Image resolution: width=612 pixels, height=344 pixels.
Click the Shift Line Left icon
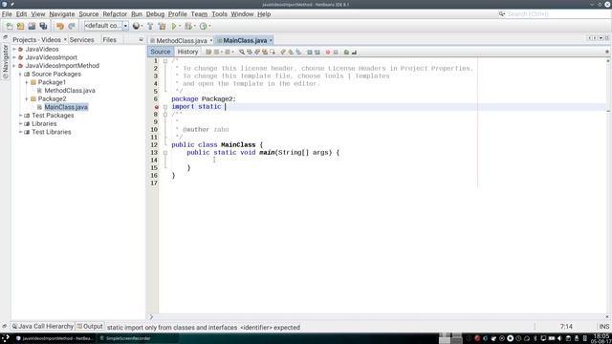click(310, 52)
